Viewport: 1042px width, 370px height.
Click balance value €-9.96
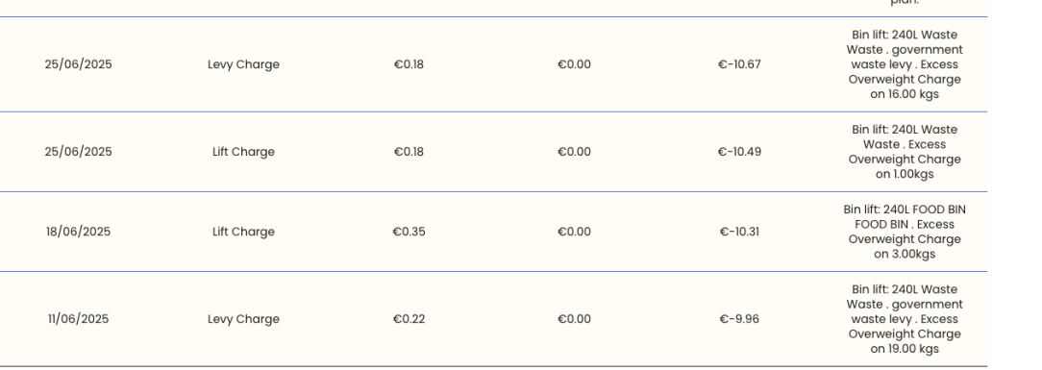(739, 319)
